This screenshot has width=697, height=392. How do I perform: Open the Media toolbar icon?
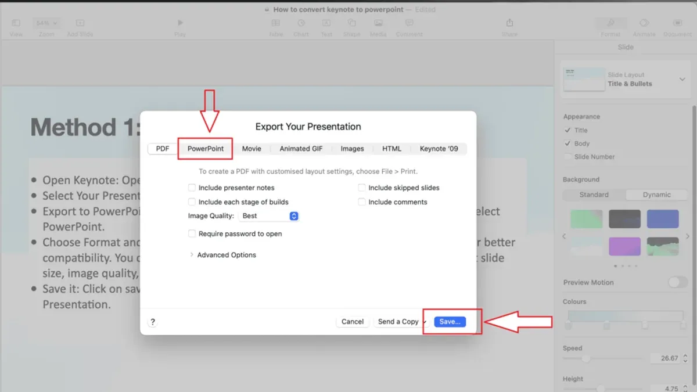(x=378, y=23)
